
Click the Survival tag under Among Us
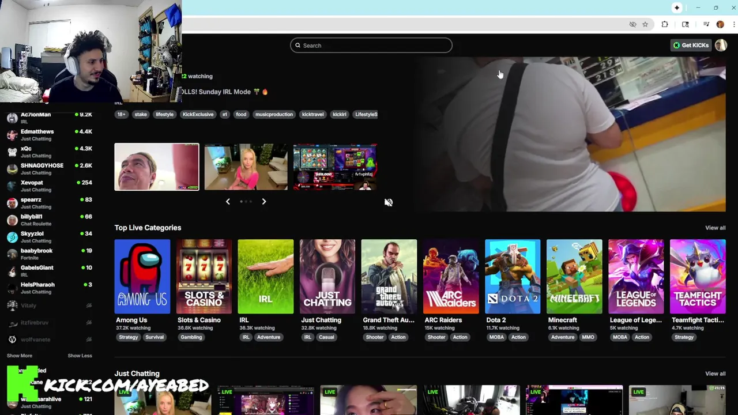[155, 337]
